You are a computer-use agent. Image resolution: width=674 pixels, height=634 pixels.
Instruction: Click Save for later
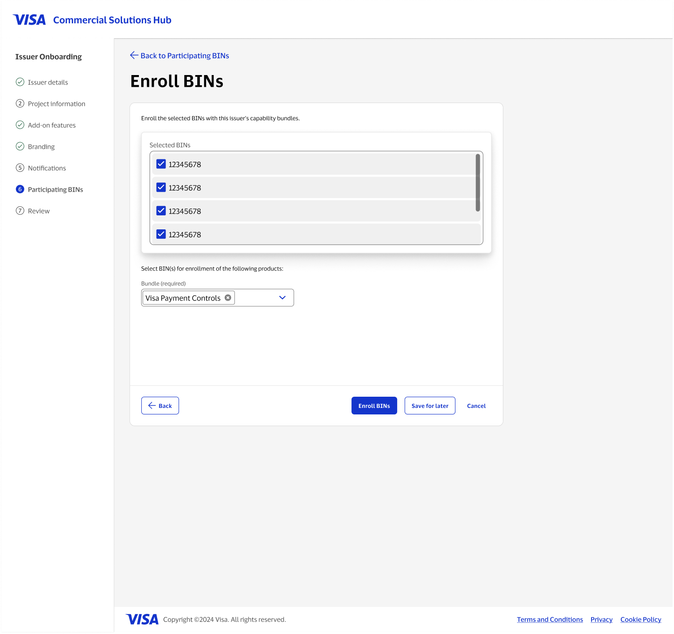[x=430, y=406]
